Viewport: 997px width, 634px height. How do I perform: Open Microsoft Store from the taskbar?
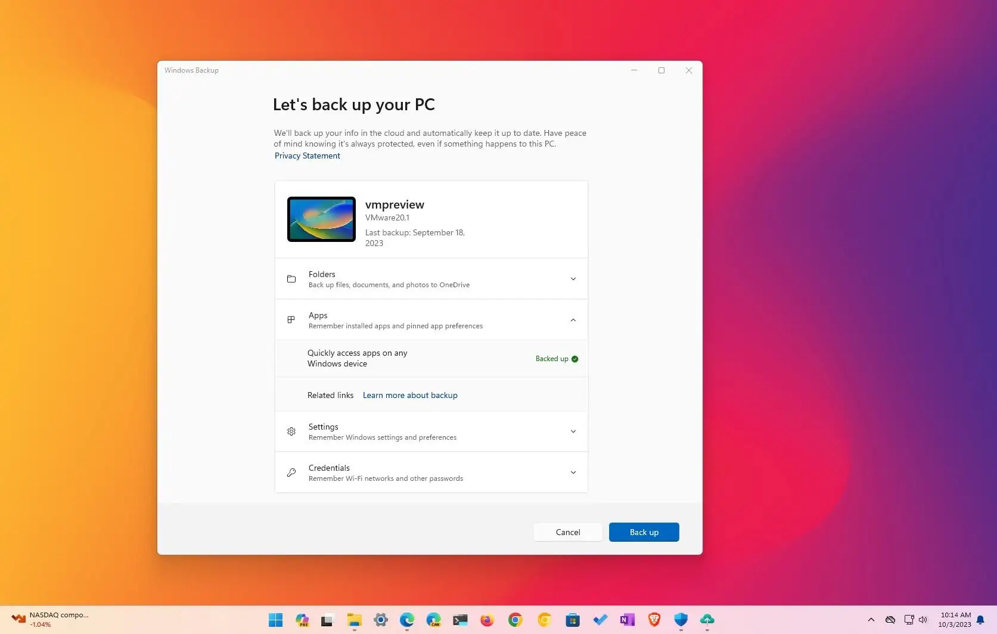pyautogui.click(x=572, y=620)
